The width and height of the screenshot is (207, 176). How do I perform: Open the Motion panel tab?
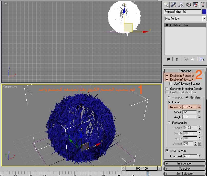click(188, 5)
